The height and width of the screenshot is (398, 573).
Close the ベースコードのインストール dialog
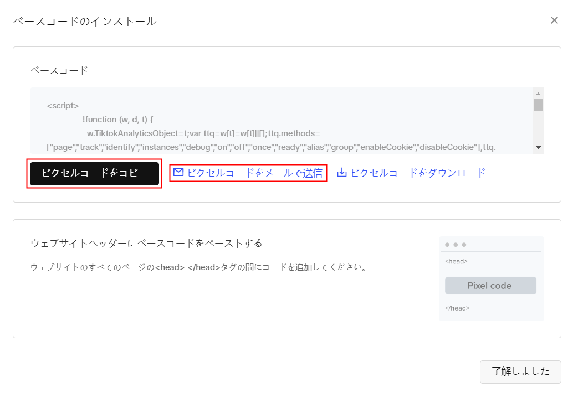(x=554, y=20)
